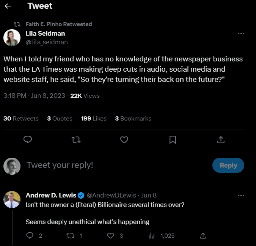Share Andrew D. Lewis reply
Screen dimensions: 256x246
click(203, 235)
